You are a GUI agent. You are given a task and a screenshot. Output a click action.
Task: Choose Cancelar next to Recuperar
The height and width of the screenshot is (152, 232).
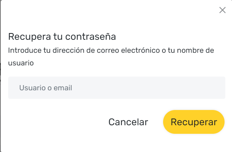tap(128, 122)
